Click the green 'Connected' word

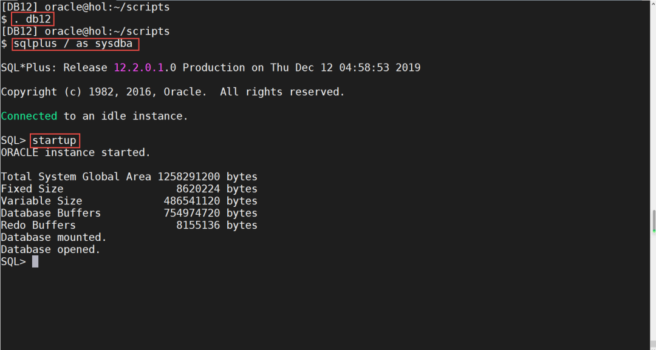(29, 116)
